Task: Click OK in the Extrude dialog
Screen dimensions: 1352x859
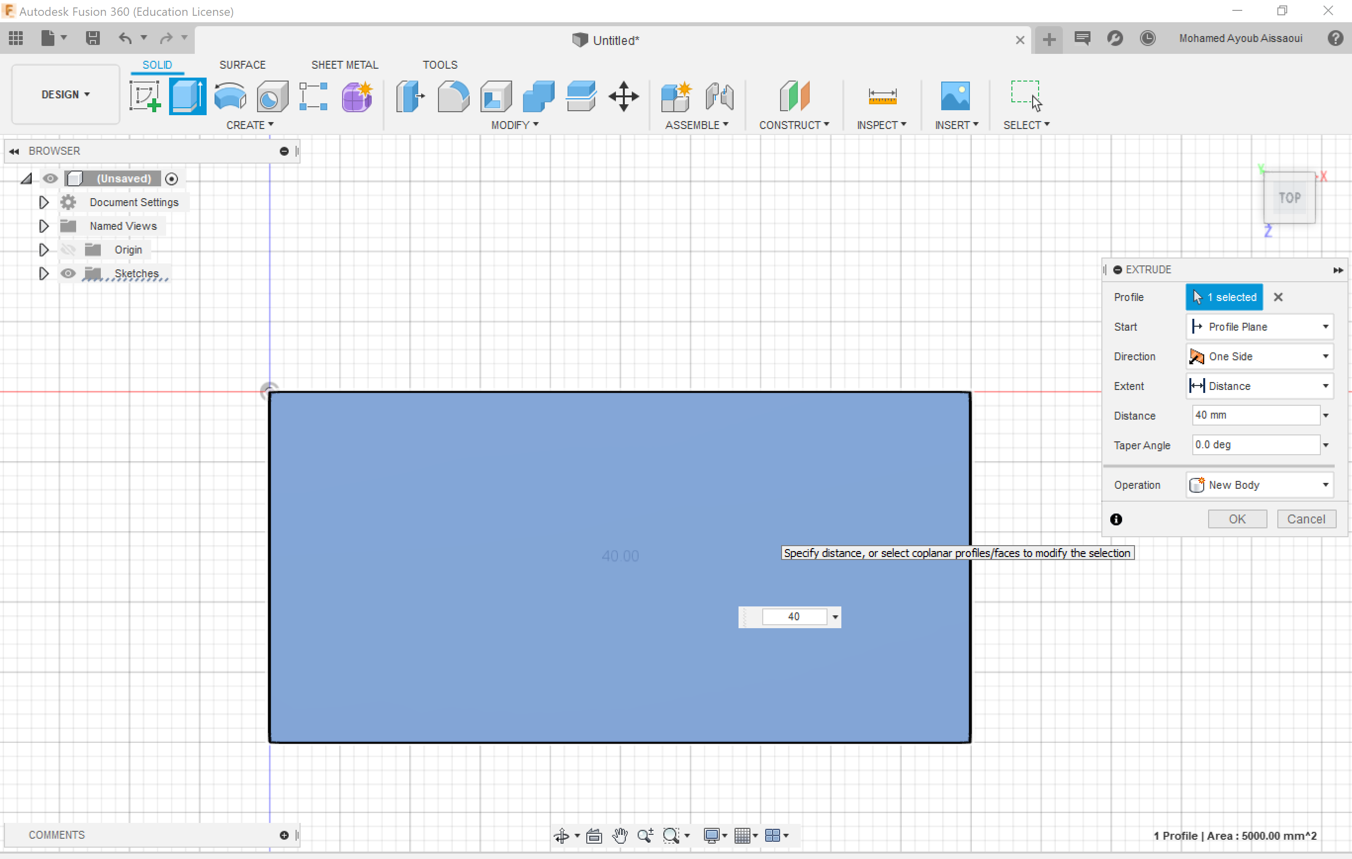Action: tap(1237, 519)
